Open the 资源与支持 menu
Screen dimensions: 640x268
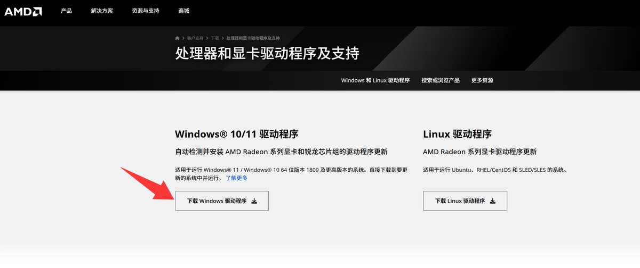(x=146, y=11)
